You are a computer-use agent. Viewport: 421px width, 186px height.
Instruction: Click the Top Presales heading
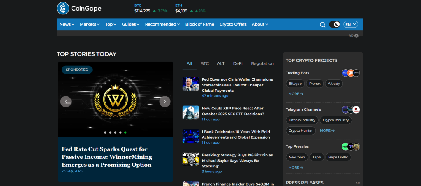coord(297,146)
